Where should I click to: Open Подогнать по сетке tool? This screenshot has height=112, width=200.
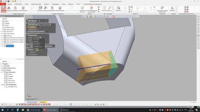click(82, 9)
